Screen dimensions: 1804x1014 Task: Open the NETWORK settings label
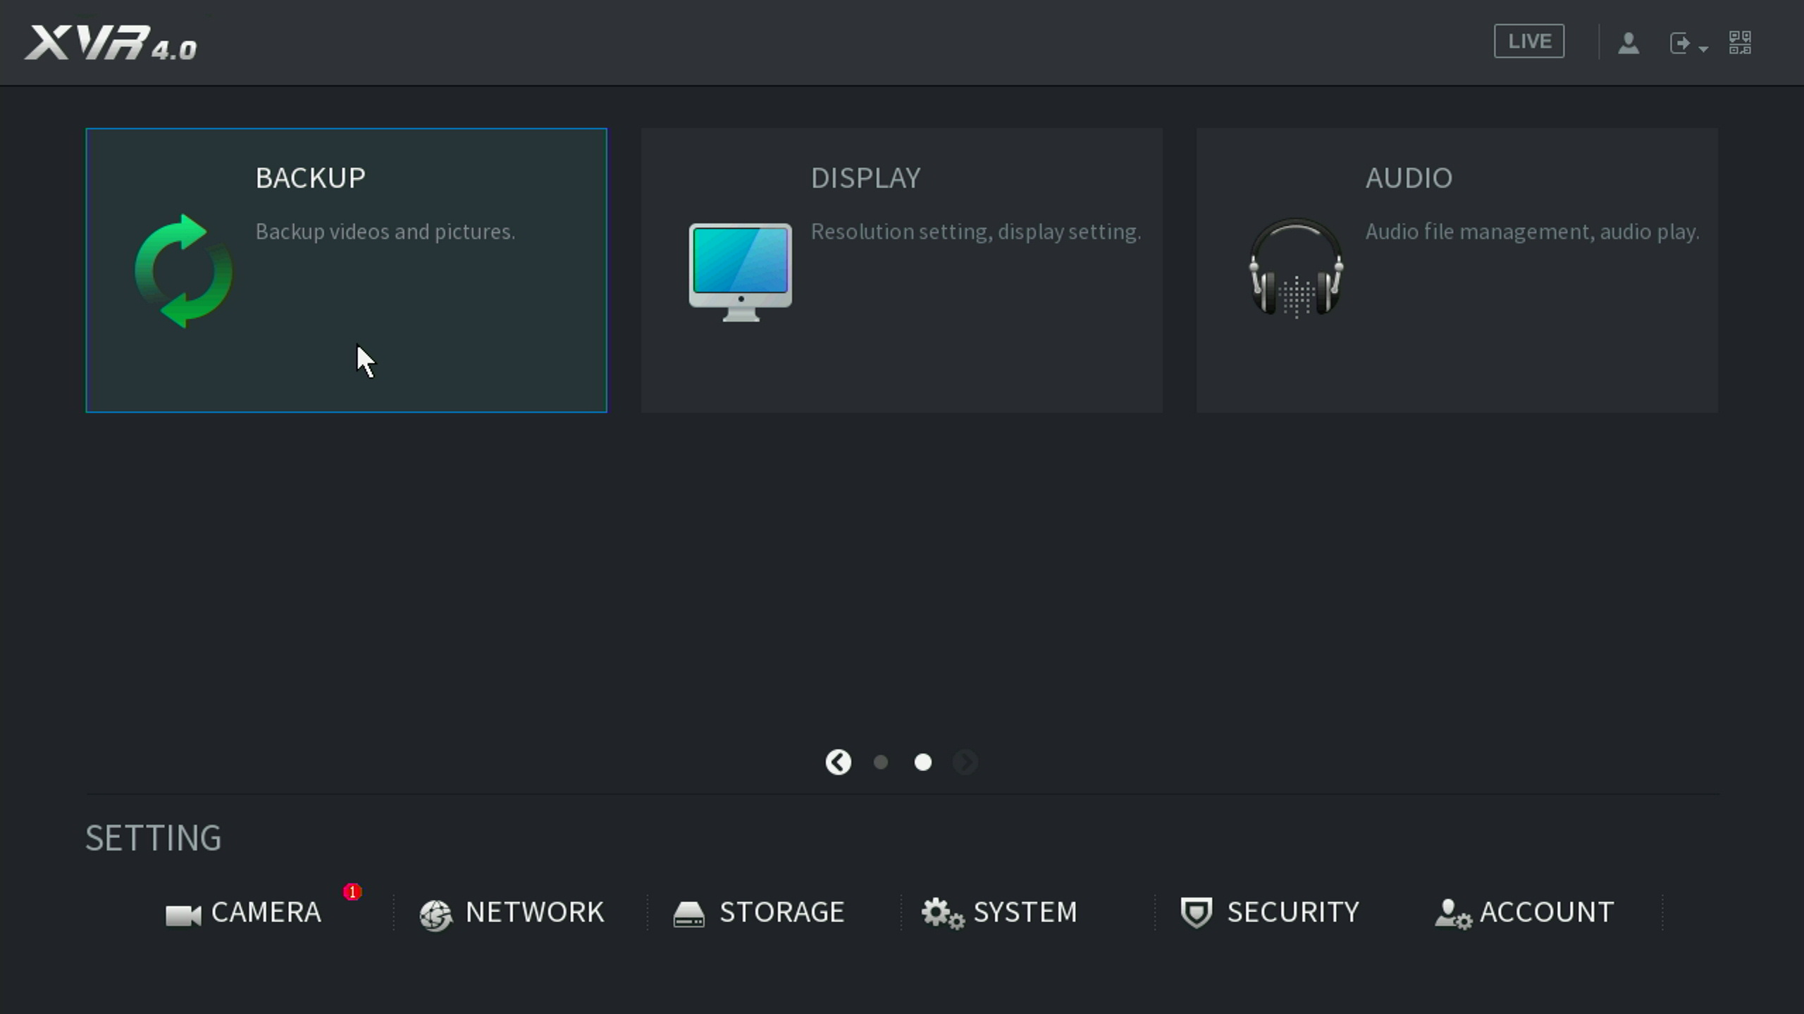tap(535, 913)
